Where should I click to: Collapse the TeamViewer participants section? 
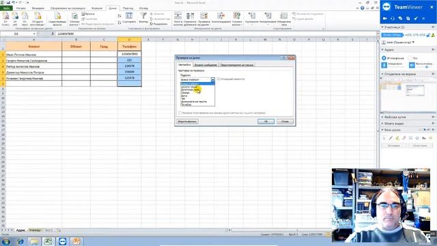[382, 27]
